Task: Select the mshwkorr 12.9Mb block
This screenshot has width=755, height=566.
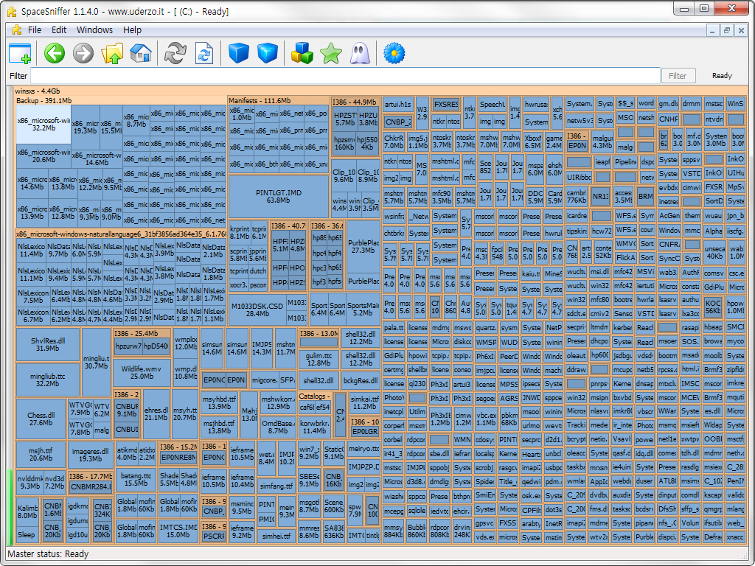Action: click(x=278, y=403)
